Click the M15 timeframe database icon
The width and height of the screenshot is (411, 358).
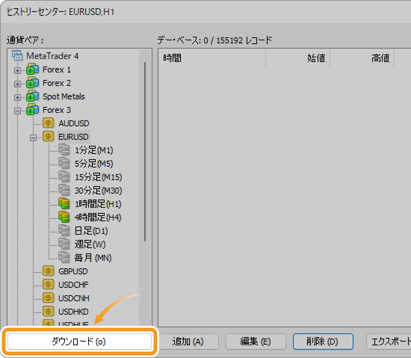pos(64,177)
